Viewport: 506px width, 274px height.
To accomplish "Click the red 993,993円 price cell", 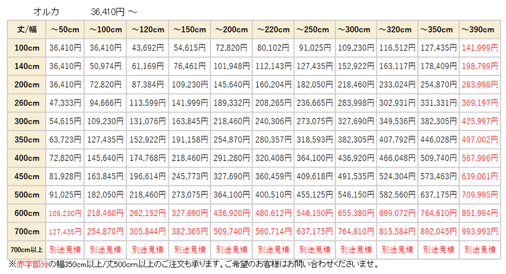I will click(480, 231).
